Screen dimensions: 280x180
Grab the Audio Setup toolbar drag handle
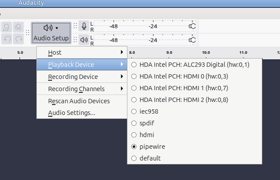coord(27,33)
